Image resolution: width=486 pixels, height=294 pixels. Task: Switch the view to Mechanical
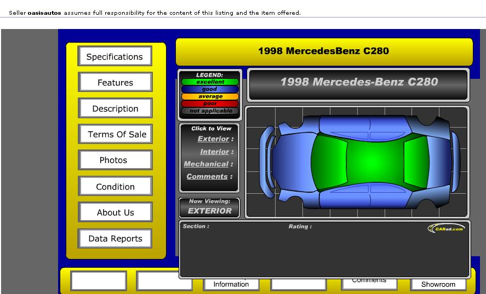206,164
